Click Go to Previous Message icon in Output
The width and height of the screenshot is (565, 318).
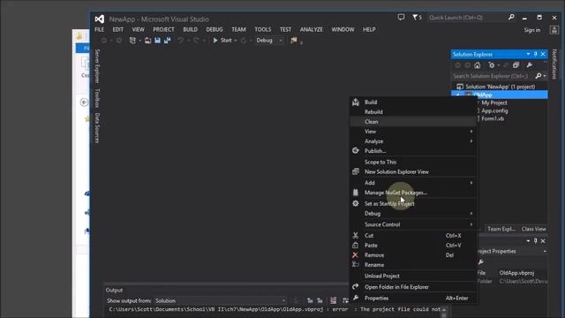[x=310, y=300]
